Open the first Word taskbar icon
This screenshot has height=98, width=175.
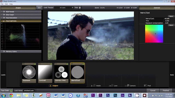tap(56, 96)
